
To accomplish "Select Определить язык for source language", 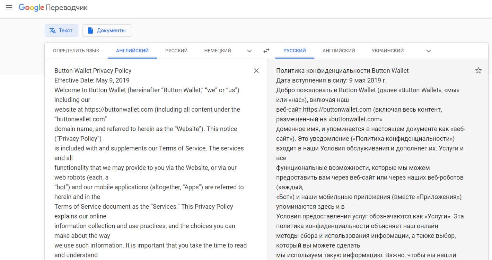I will click(x=76, y=51).
